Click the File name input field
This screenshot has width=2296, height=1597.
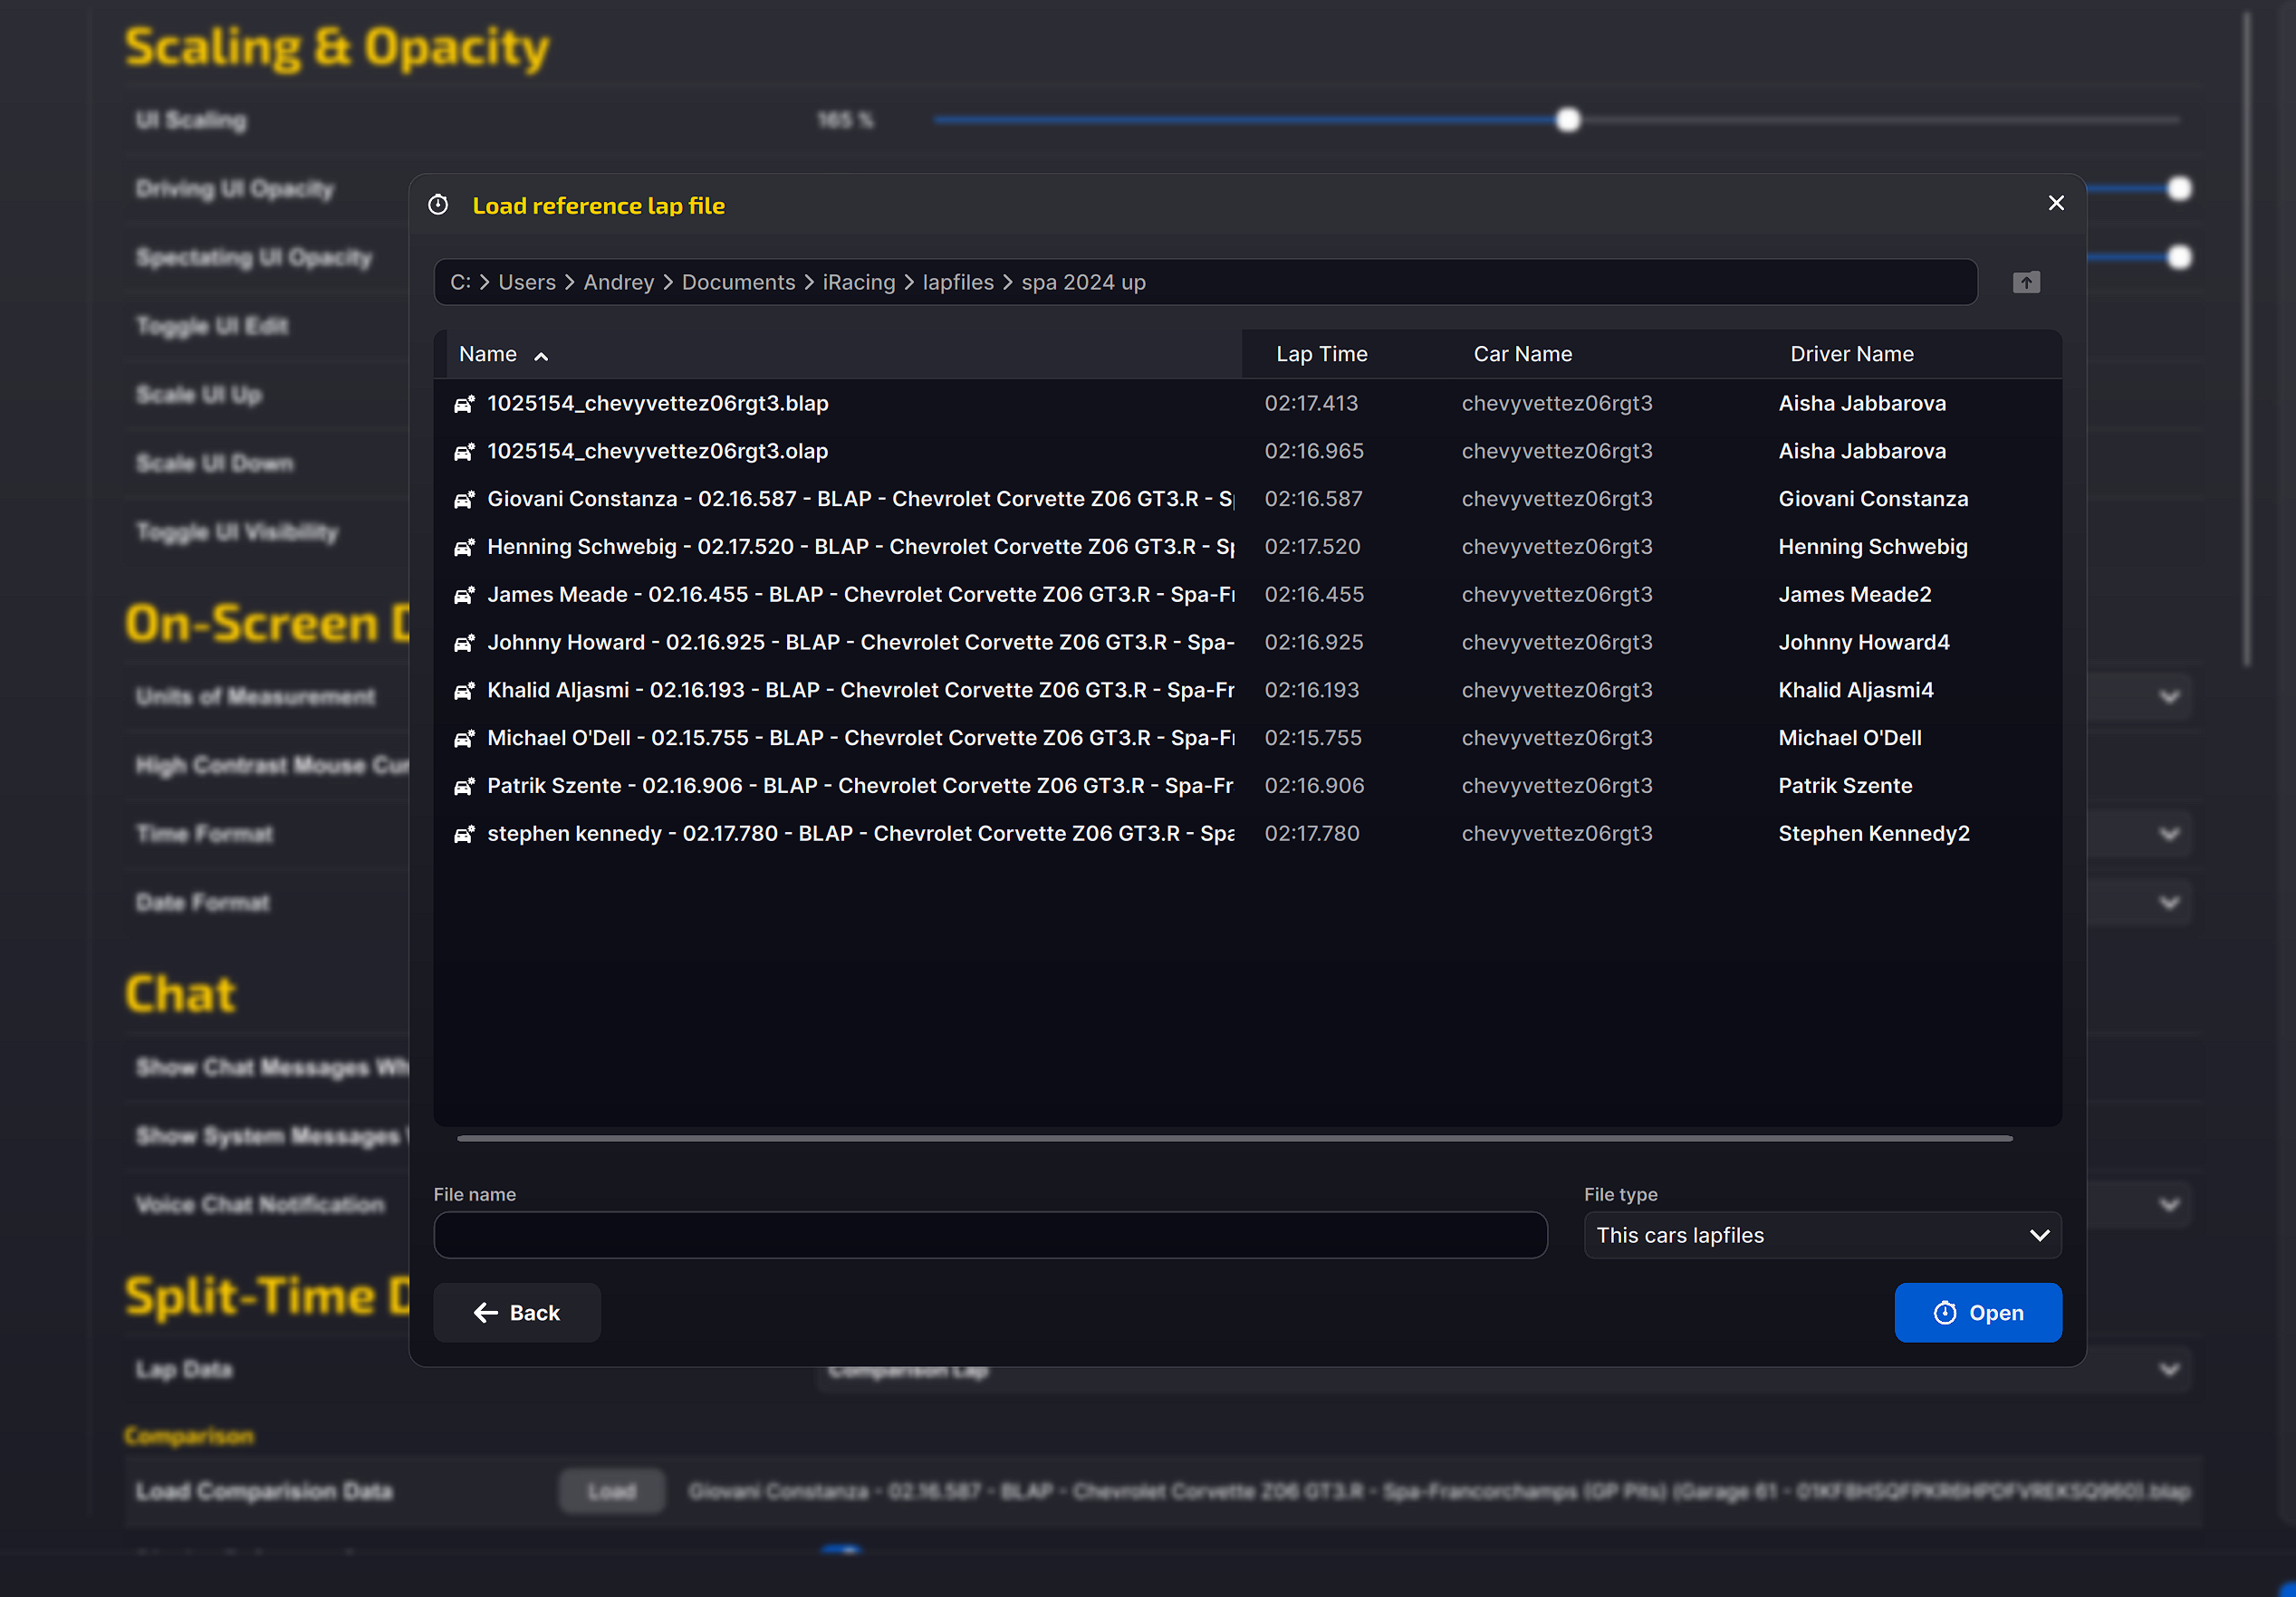(990, 1235)
